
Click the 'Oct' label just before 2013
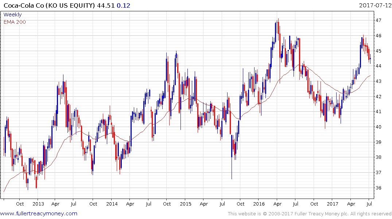(20, 204)
